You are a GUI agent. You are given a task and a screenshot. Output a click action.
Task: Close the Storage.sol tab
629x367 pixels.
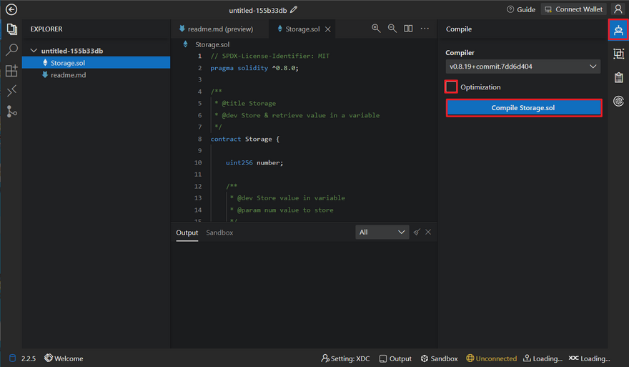point(328,29)
